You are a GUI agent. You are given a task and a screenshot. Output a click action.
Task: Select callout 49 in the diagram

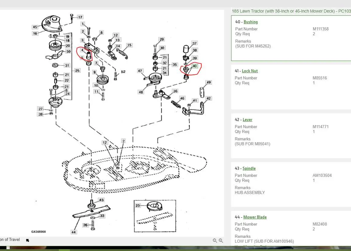click(x=209, y=82)
